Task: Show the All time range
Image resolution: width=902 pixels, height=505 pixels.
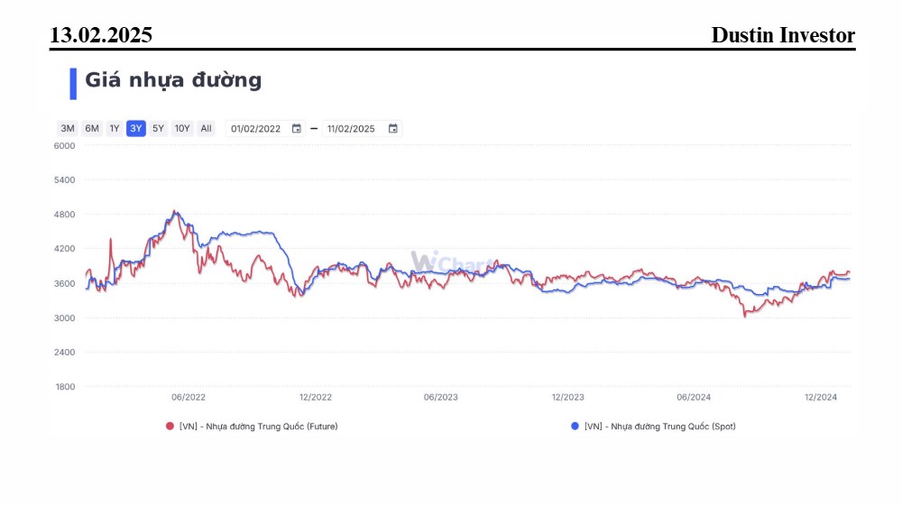Action: click(x=206, y=128)
